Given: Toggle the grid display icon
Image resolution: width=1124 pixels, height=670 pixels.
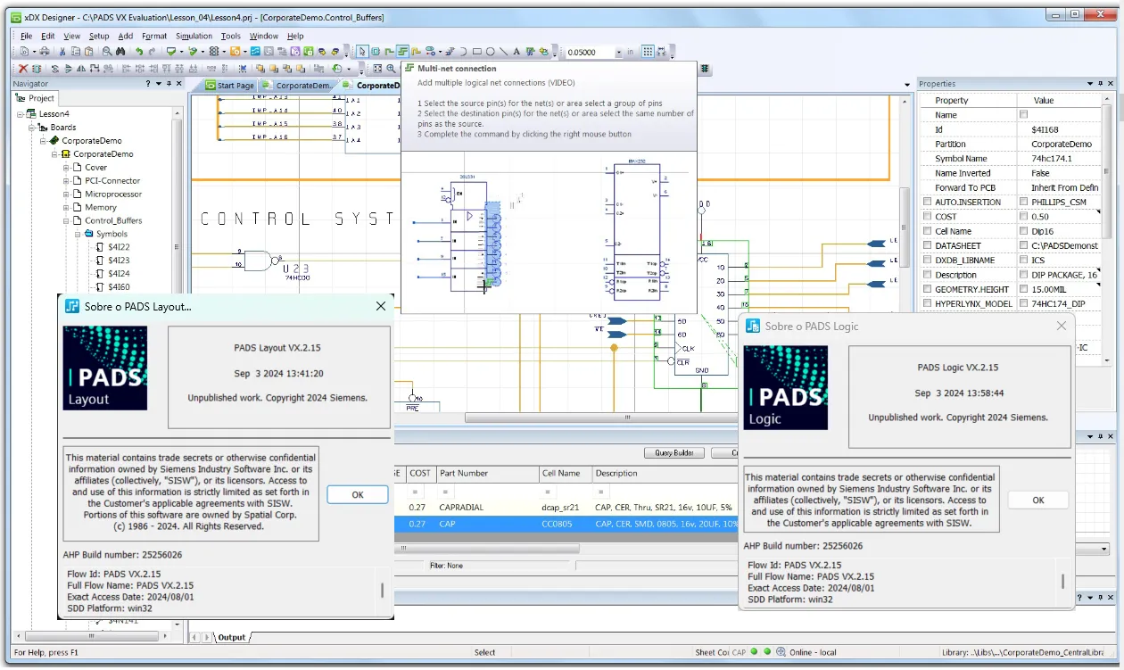Looking at the screenshot, I should 648,52.
